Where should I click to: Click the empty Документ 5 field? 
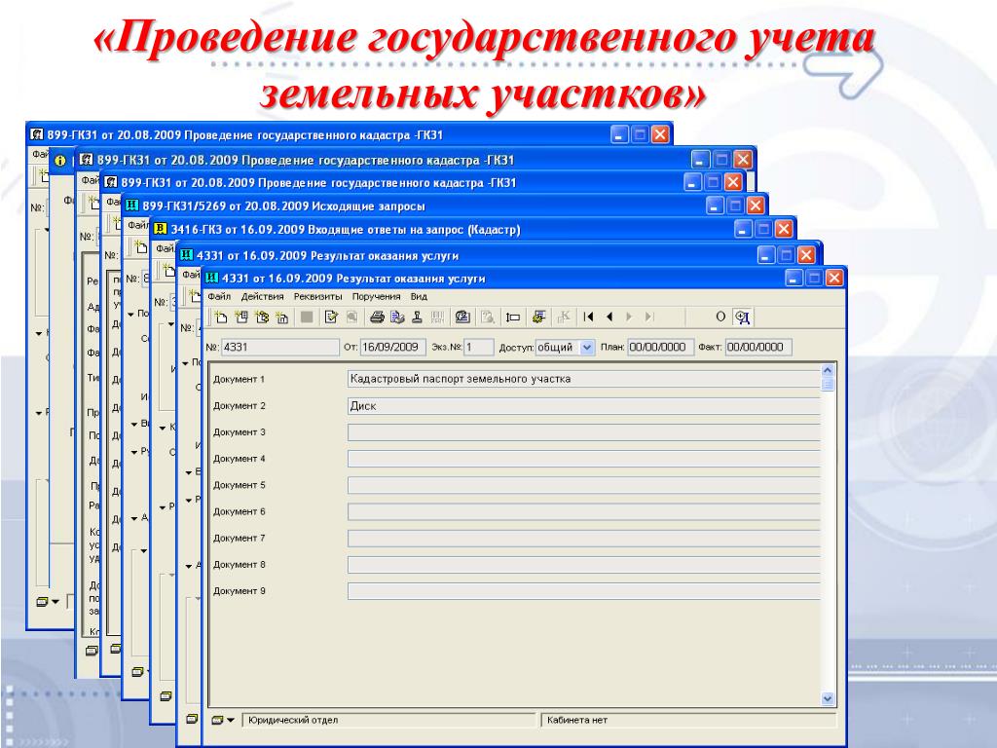point(584,485)
